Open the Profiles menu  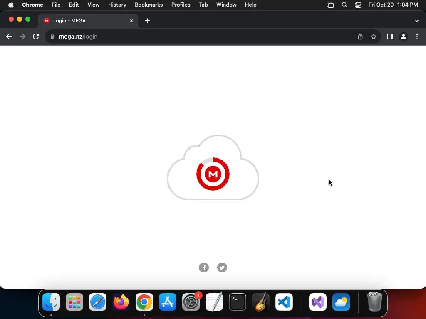click(x=181, y=5)
